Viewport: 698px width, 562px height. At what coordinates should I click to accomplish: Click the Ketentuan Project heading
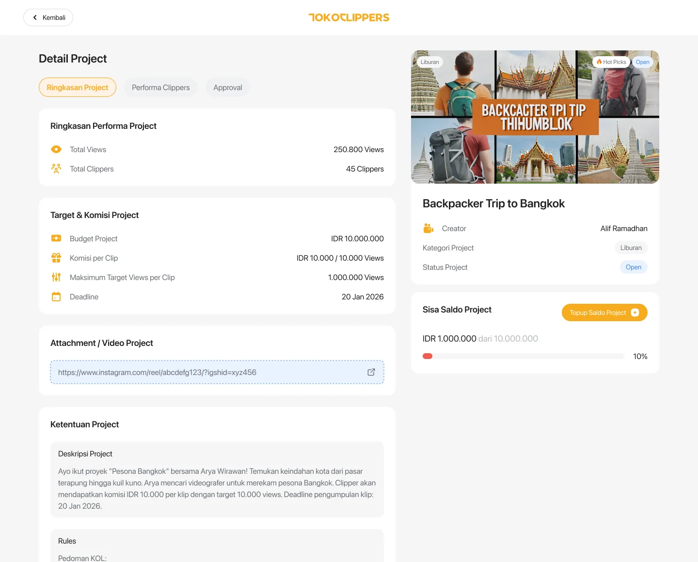pos(84,424)
